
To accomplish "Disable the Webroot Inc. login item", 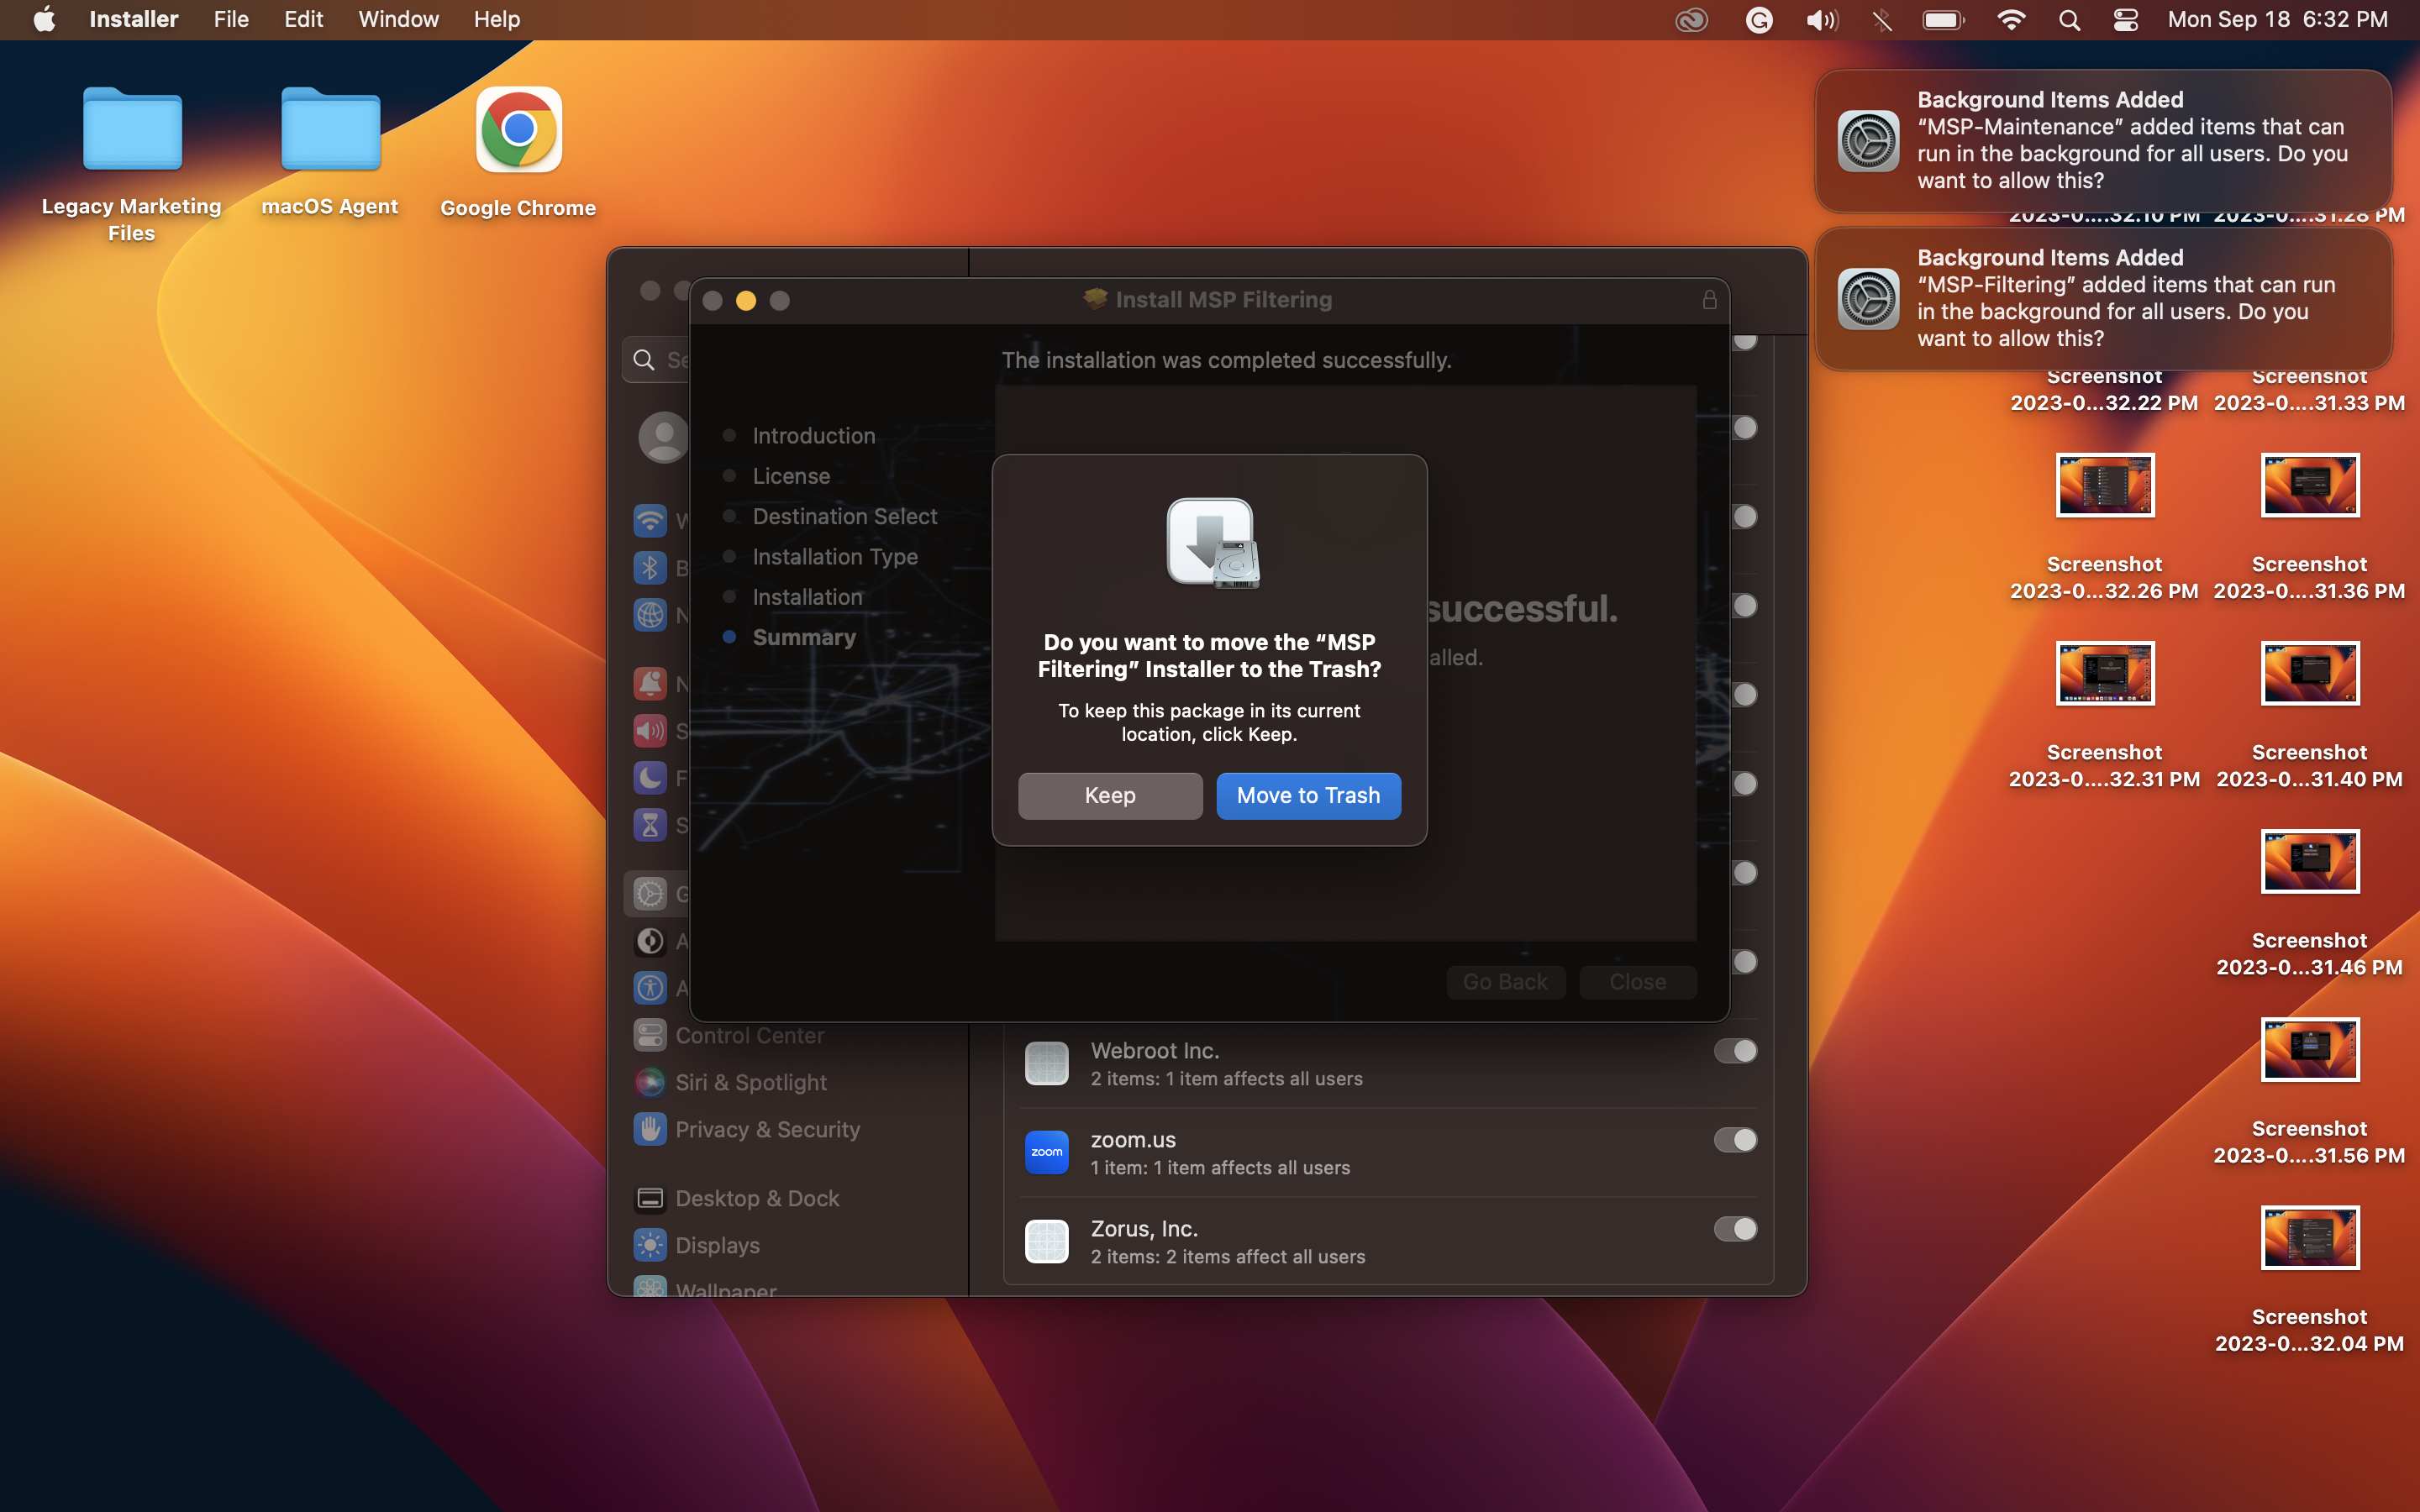I will pyautogui.click(x=1734, y=1051).
